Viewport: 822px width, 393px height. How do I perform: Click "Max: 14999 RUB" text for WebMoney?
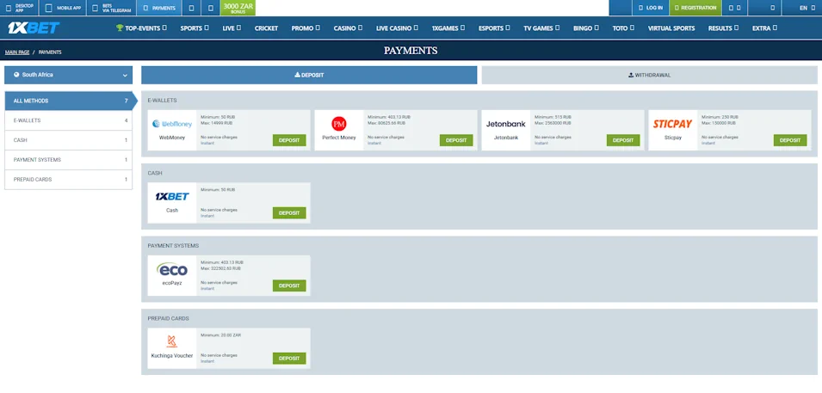(x=217, y=123)
